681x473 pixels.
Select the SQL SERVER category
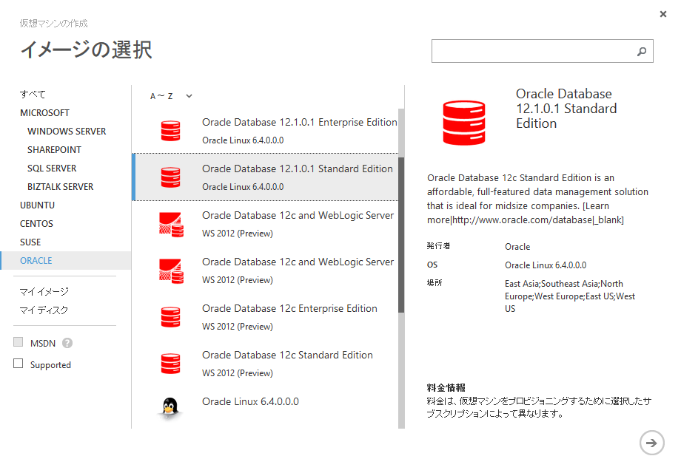52,169
